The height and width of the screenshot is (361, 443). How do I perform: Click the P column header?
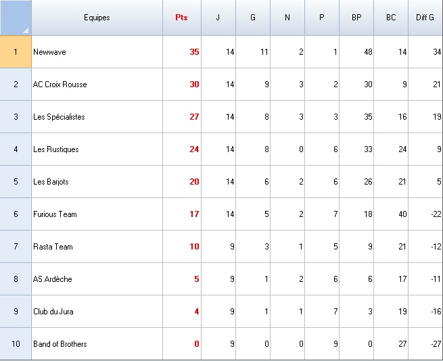pos(322,18)
